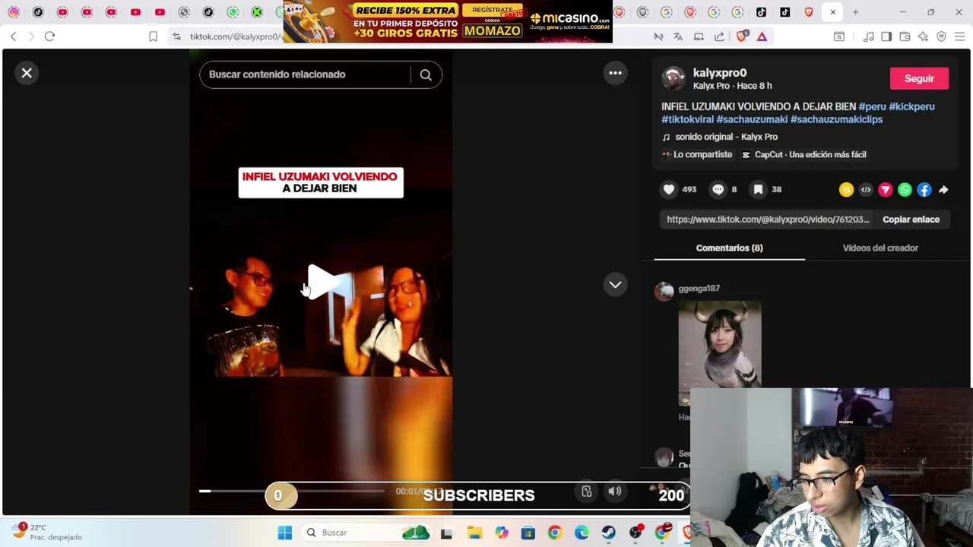Click the search magnifier in related content bar
Screen dimensions: 973x547
click(x=426, y=74)
